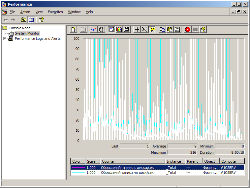This screenshot has height=188, width=250.
Task: Open the Action menu
Action: (25, 12)
